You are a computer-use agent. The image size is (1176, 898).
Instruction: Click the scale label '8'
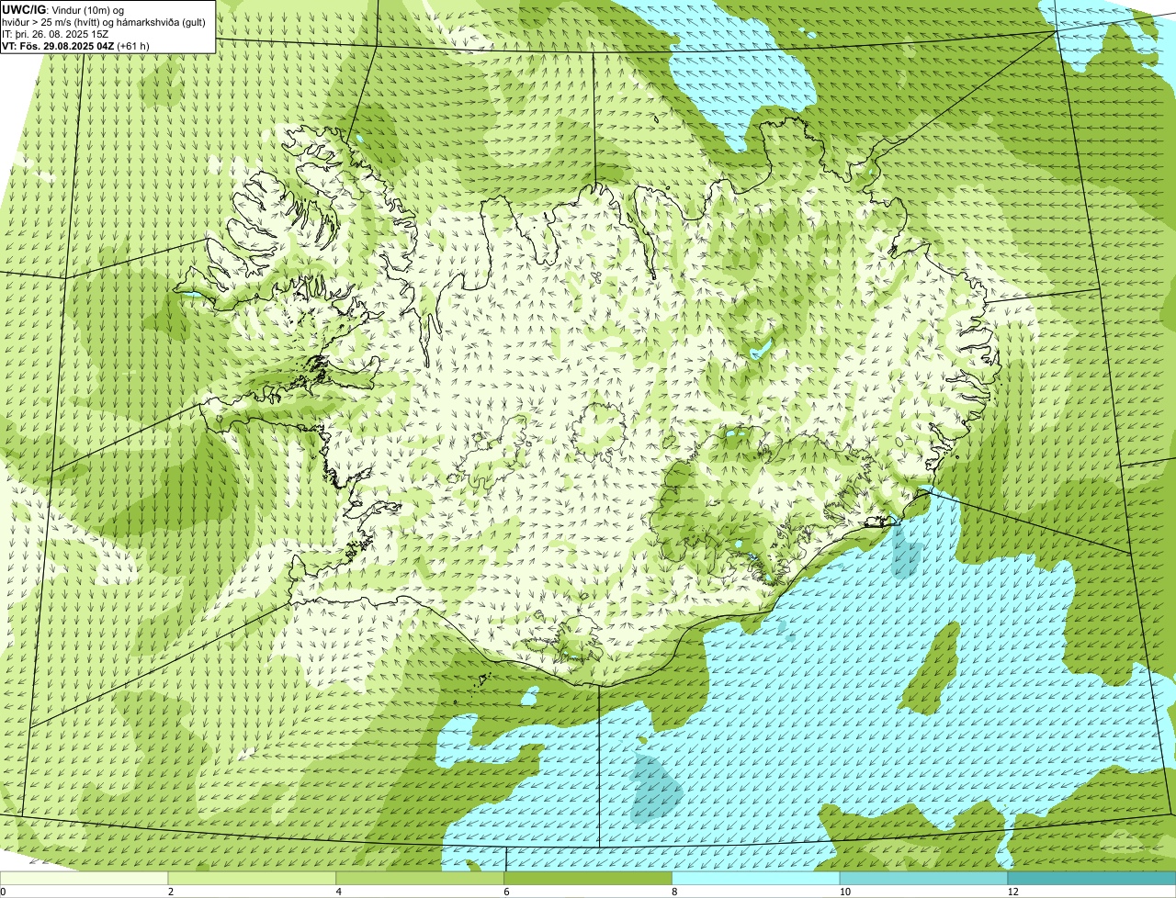pyautogui.click(x=675, y=892)
